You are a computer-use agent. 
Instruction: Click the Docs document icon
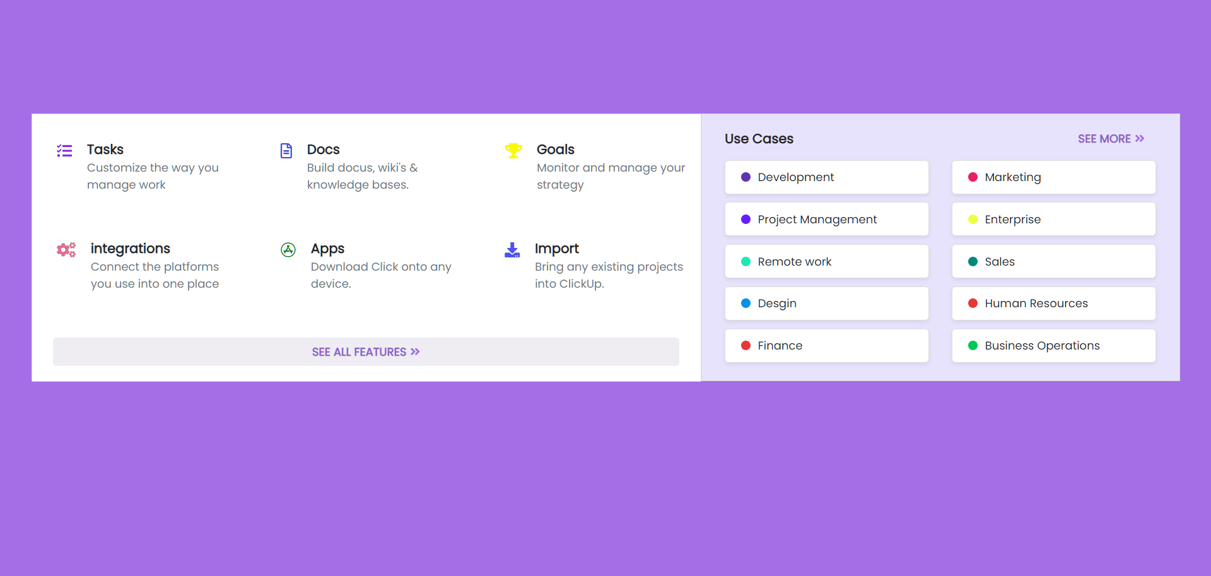tap(287, 150)
